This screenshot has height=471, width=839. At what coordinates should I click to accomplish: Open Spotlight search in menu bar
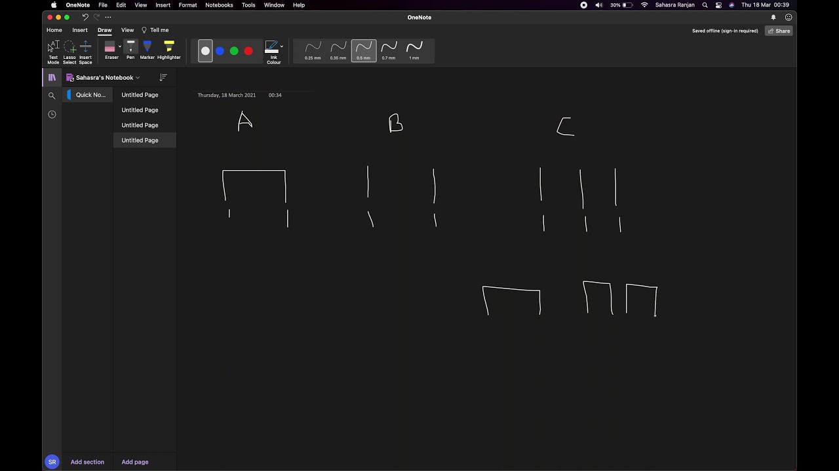click(x=705, y=5)
